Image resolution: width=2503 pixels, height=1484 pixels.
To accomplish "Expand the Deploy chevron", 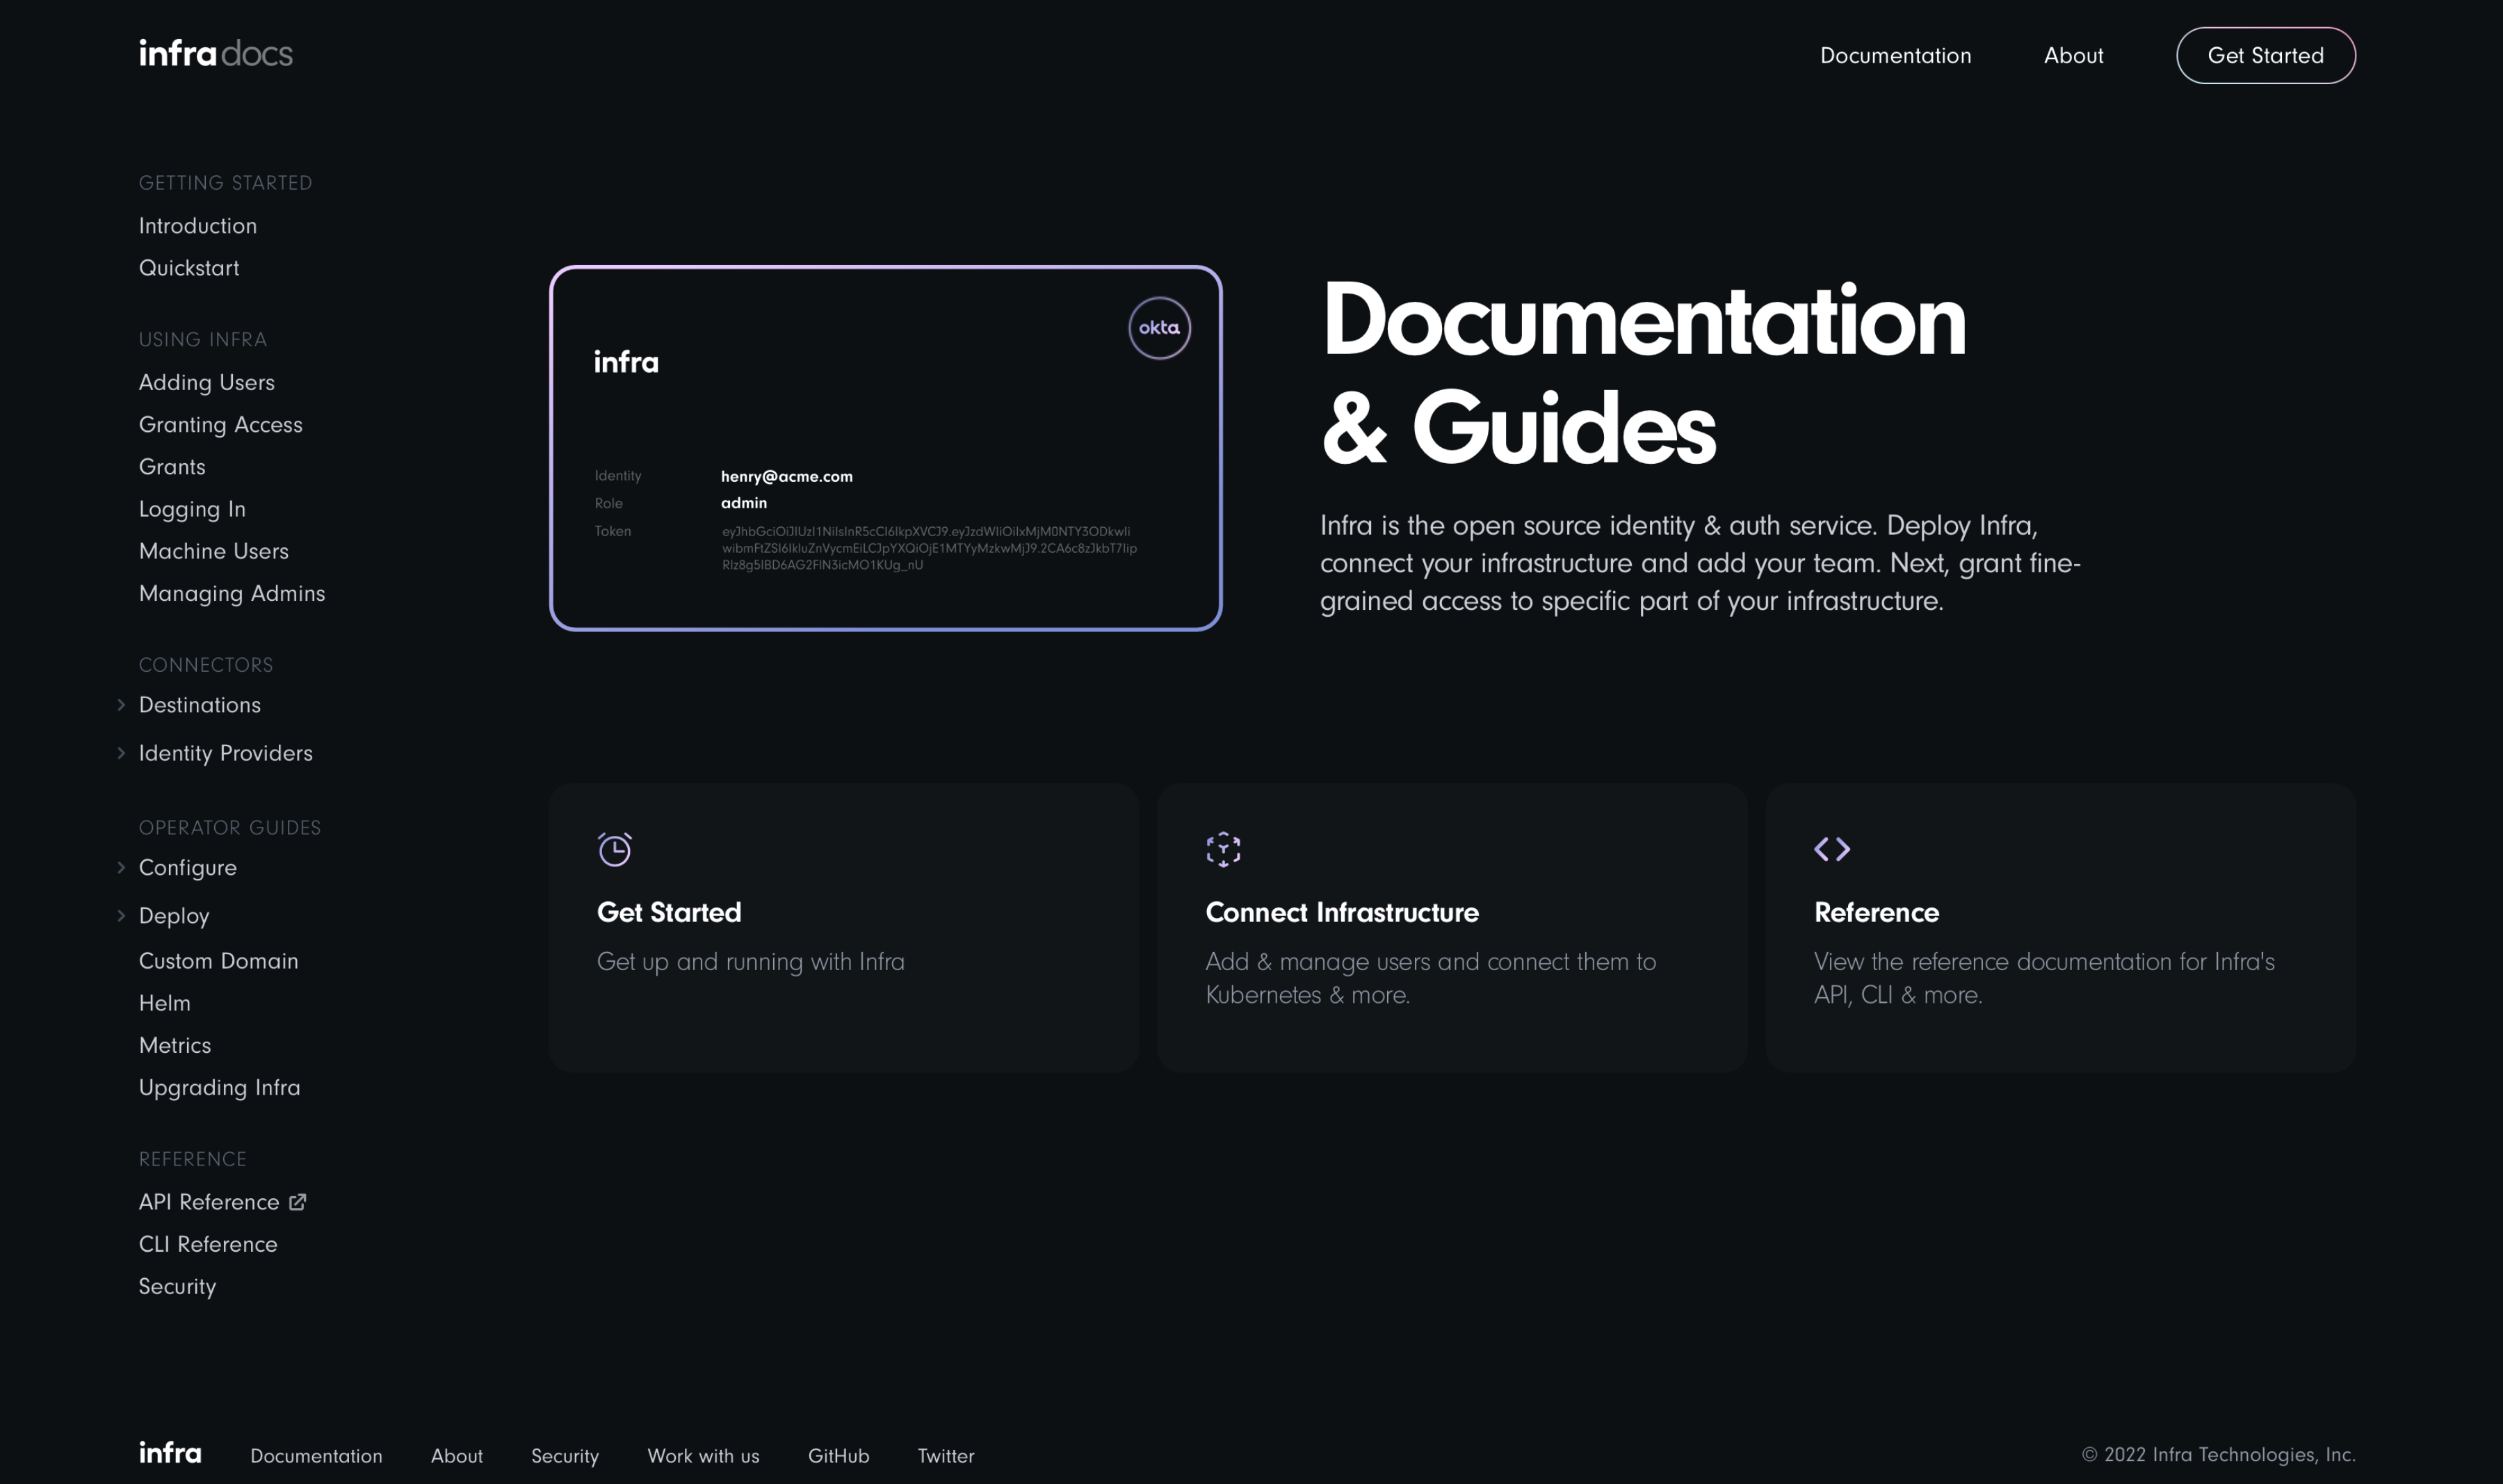I will [121, 916].
